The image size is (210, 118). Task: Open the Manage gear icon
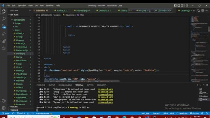pos(4,108)
